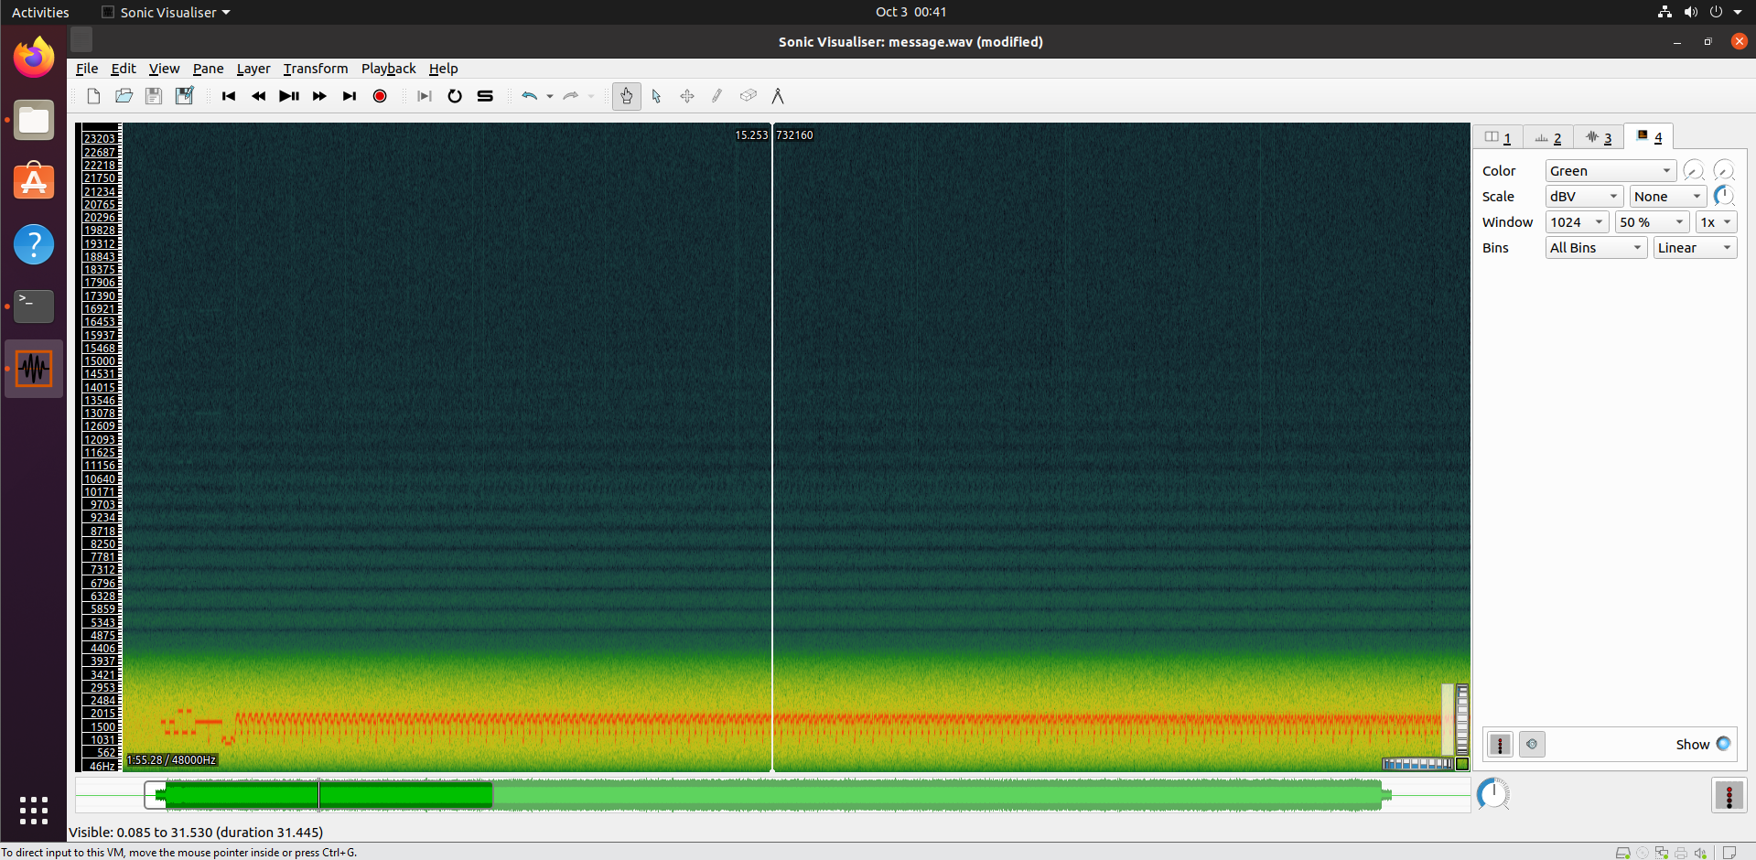Screen dimensions: 1756x860
Task: Select the Draw tool
Action: [716, 96]
